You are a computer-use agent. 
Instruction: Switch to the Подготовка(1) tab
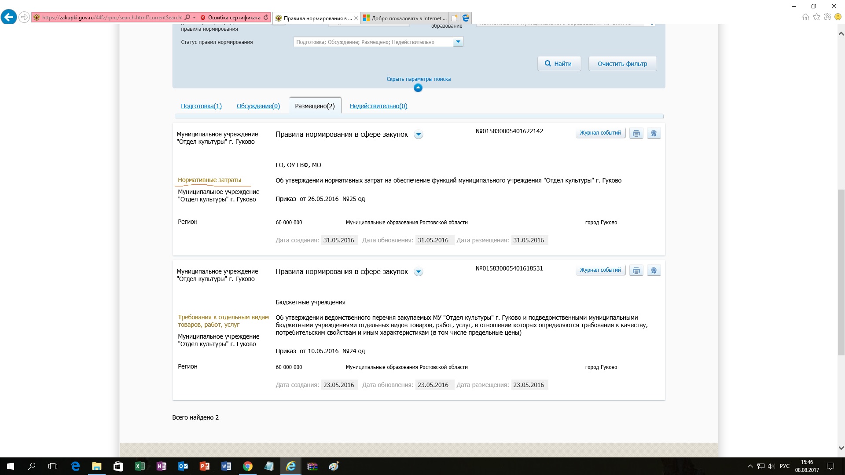(201, 106)
